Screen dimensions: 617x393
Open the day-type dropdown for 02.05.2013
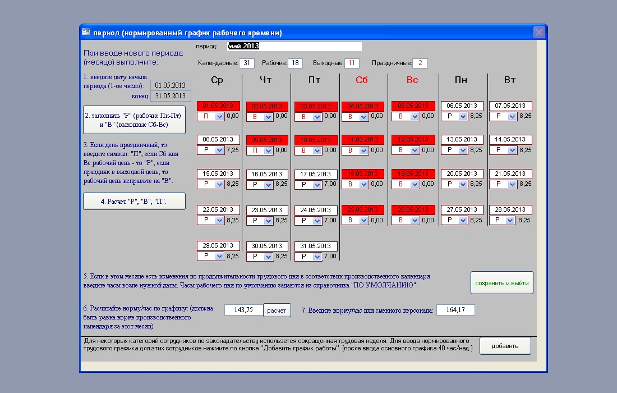pyautogui.click(x=268, y=117)
